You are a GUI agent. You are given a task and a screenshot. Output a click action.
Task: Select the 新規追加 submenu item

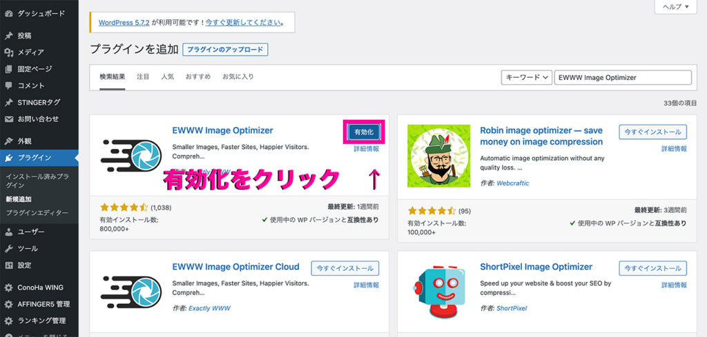(19, 199)
